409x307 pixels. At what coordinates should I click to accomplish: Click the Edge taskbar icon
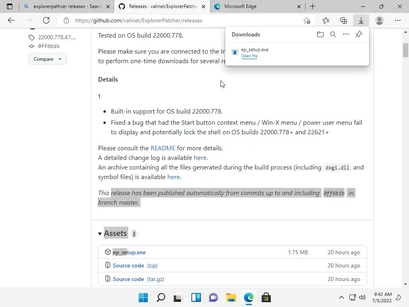[248, 297]
